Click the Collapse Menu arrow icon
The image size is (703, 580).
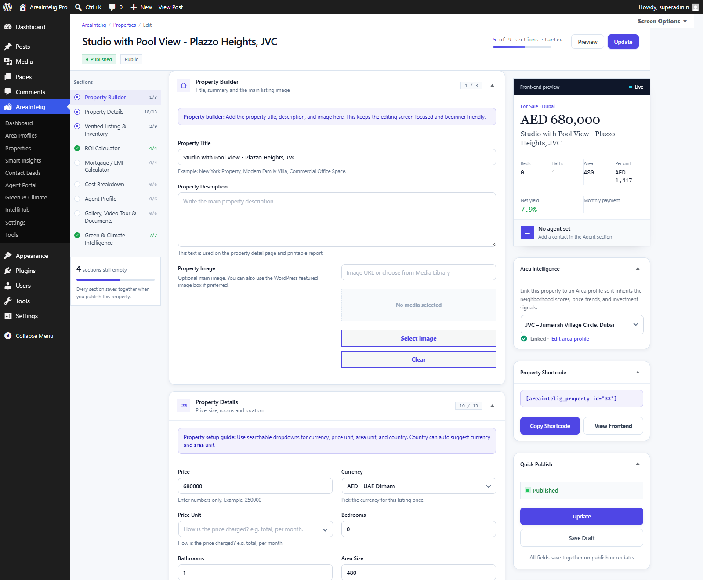click(x=8, y=336)
